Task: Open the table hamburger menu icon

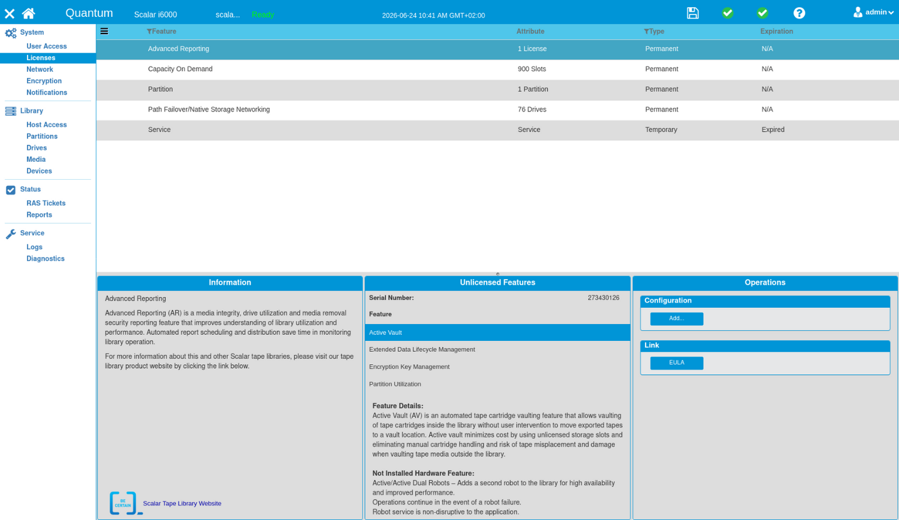Action: pyautogui.click(x=104, y=31)
